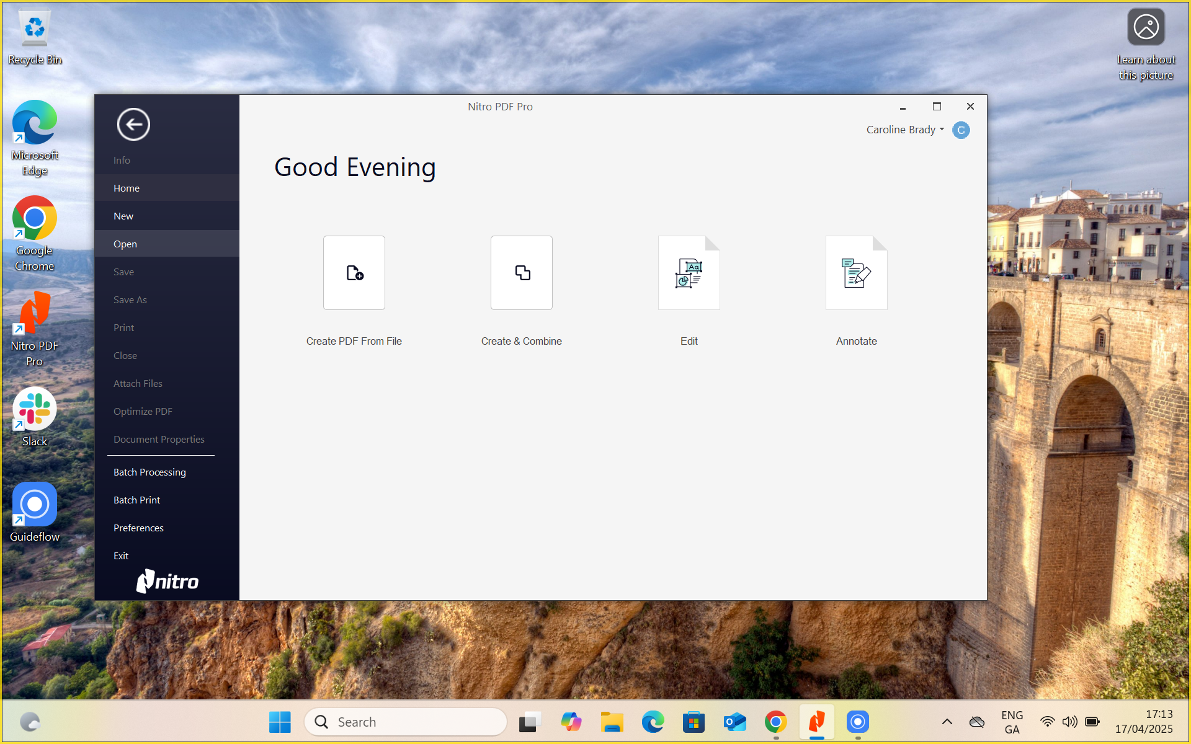
Task: Close the Nitro PDF Pro window
Action: (x=970, y=107)
